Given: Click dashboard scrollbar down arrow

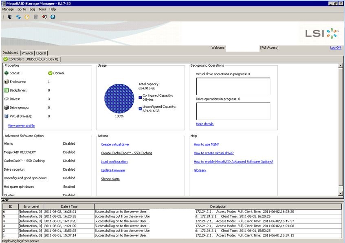Looking at the screenshot, I should pyautogui.click(x=341, y=193).
